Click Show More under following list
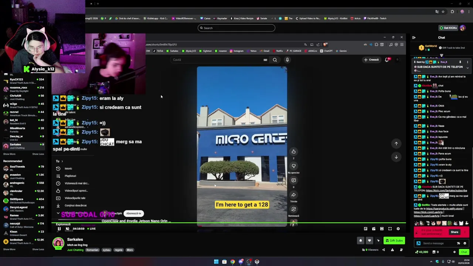This screenshot has height=266, width=473. (9, 154)
